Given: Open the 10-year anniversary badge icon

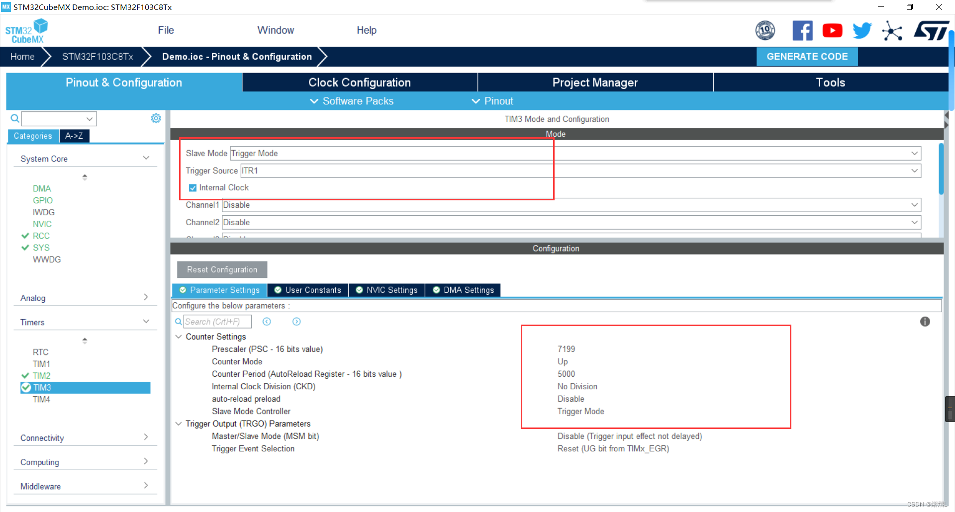Looking at the screenshot, I should (x=765, y=30).
